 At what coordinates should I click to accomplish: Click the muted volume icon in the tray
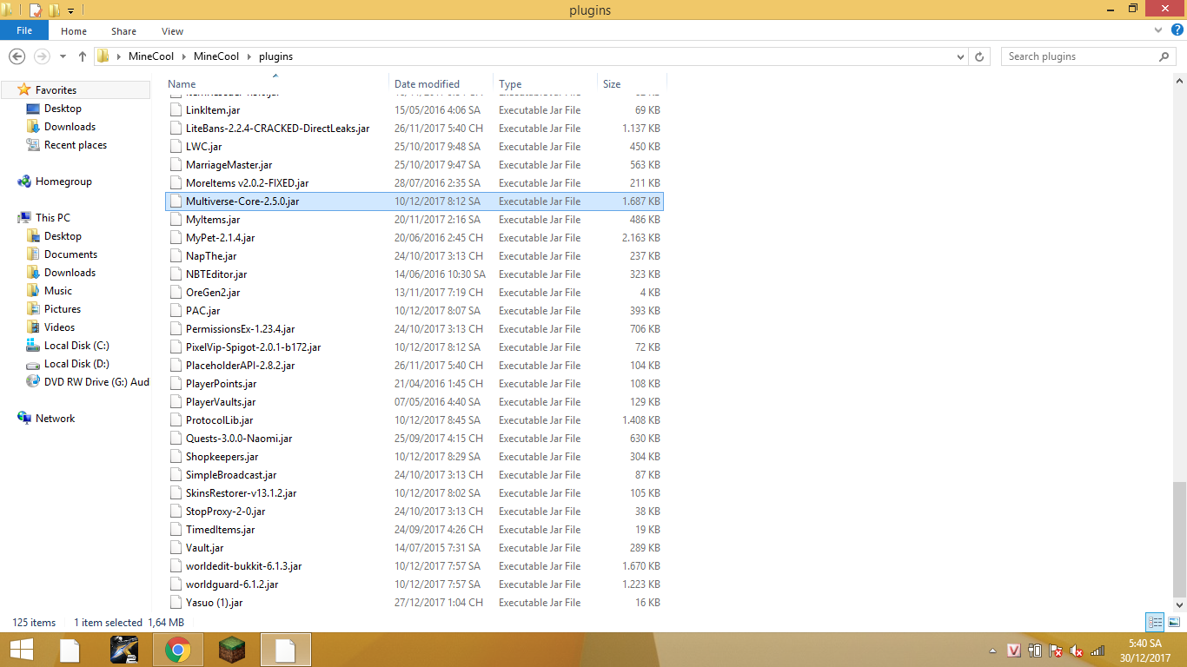click(x=1077, y=650)
